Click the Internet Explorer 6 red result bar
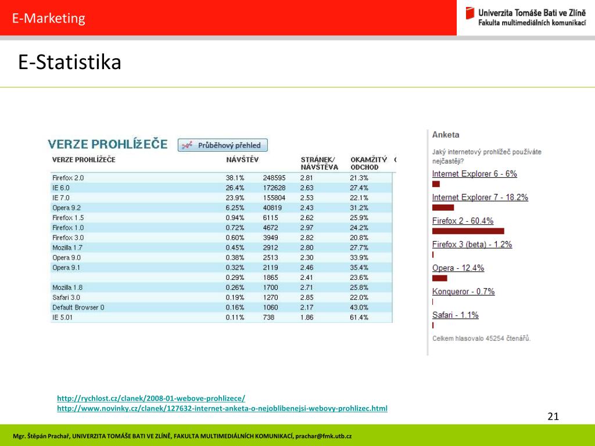 (436, 184)
